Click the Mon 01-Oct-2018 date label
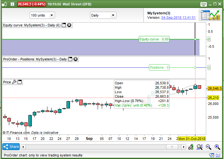Viewport: 224px width, 159px height. pos(192,139)
